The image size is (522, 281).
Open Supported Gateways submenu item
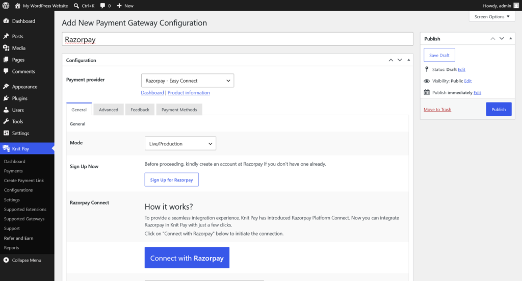click(x=24, y=219)
